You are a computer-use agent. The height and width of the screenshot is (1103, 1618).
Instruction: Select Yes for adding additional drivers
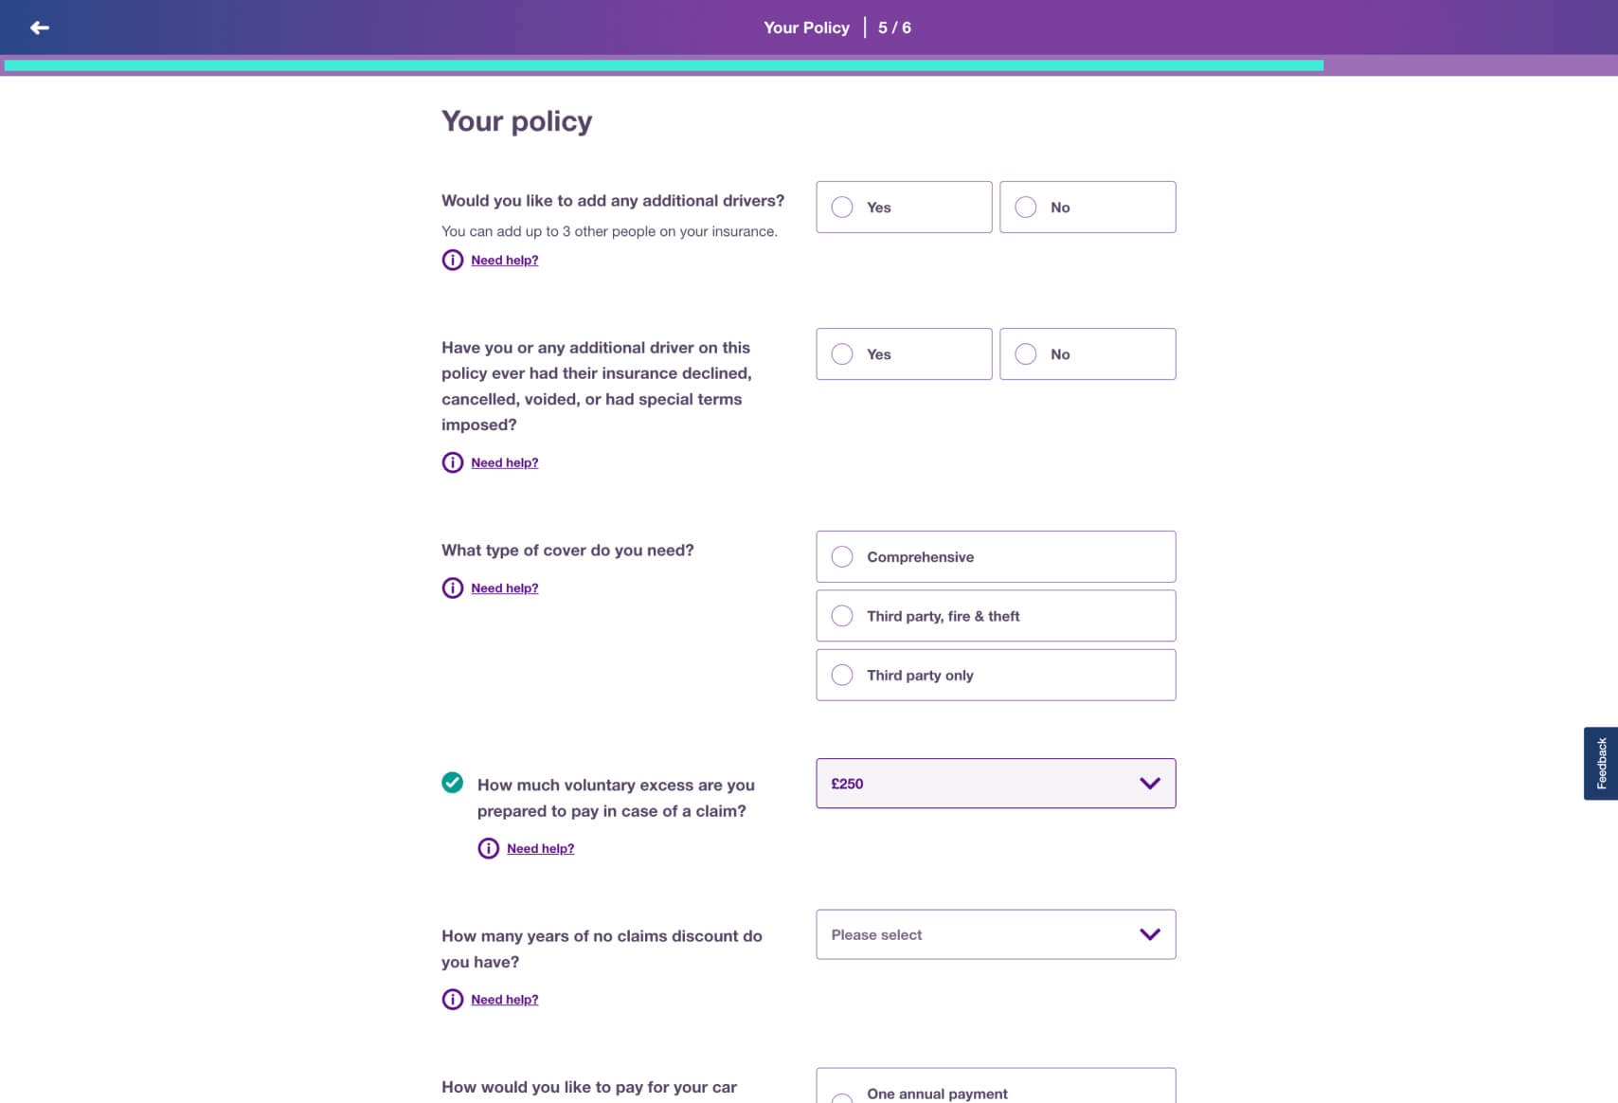(904, 208)
